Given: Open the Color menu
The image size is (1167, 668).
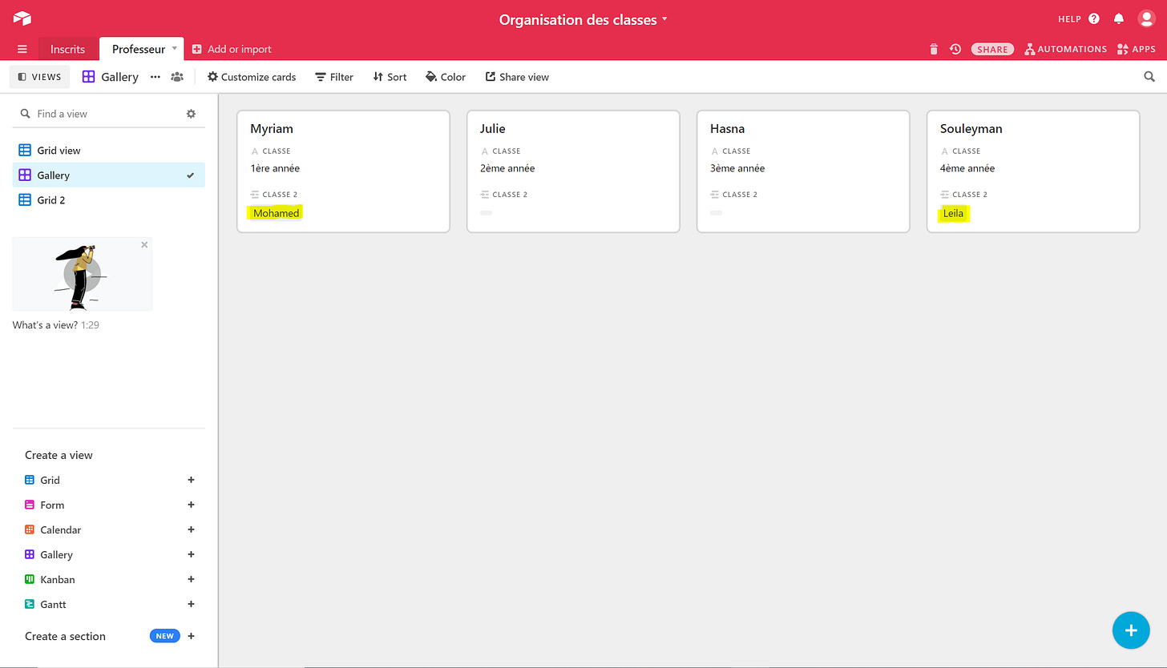Looking at the screenshot, I should [x=446, y=77].
